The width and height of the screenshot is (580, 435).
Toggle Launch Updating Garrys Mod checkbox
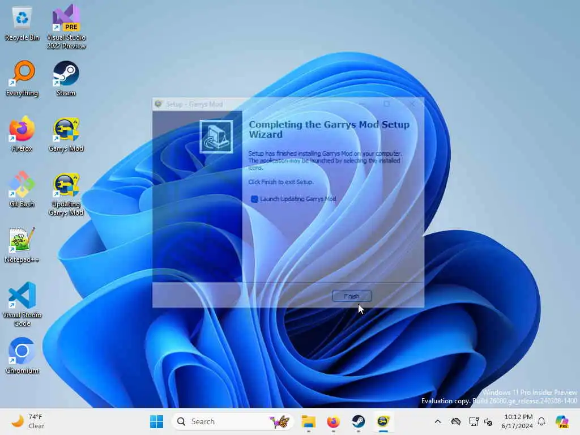tap(254, 199)
